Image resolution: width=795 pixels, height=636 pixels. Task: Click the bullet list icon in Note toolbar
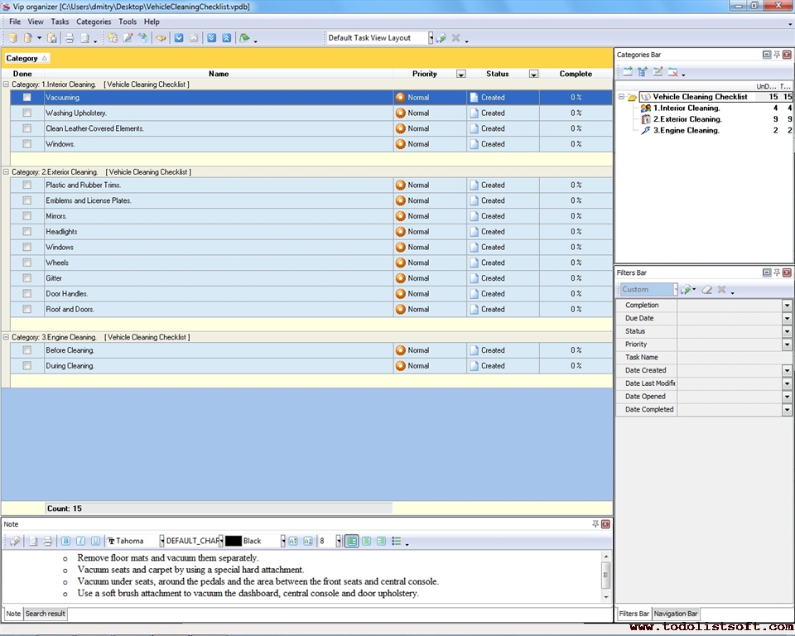[397, 541]
